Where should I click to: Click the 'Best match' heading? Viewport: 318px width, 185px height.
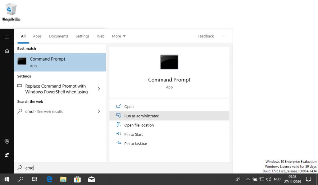click(27, 49)
